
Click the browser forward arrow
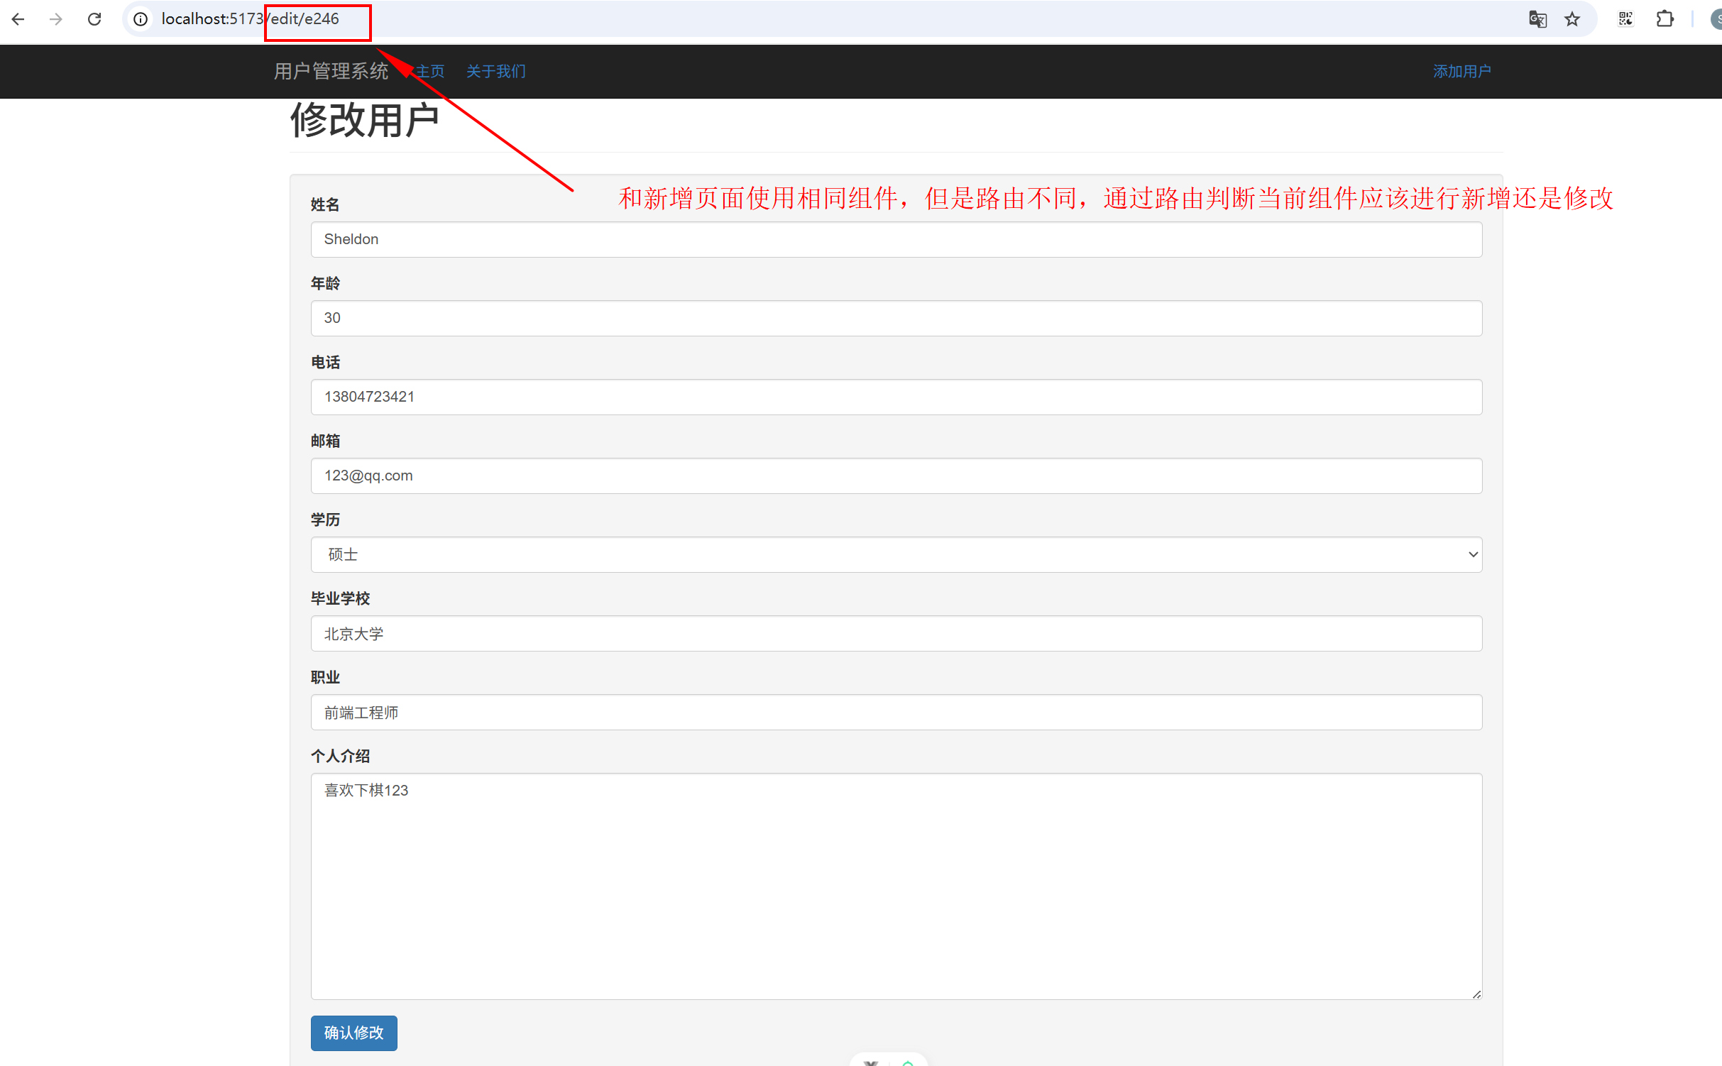[x=56, y=19]
